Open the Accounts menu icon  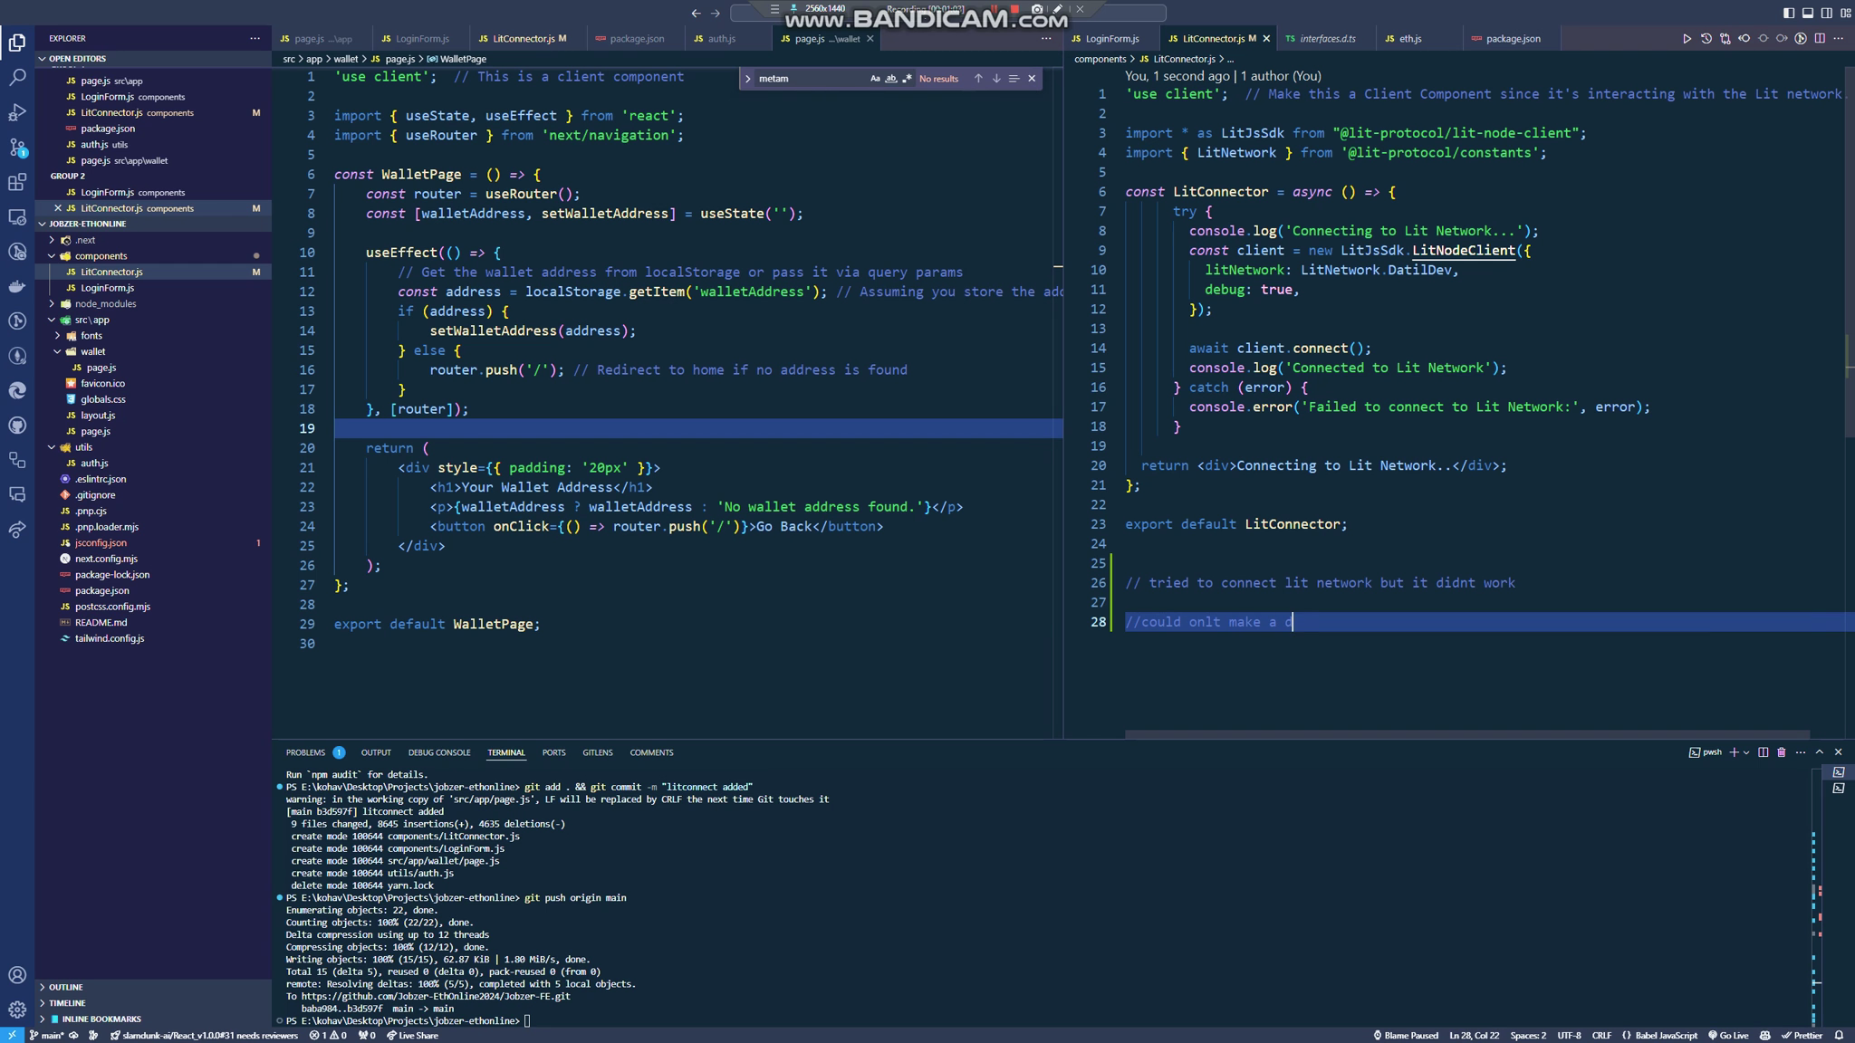17,975
